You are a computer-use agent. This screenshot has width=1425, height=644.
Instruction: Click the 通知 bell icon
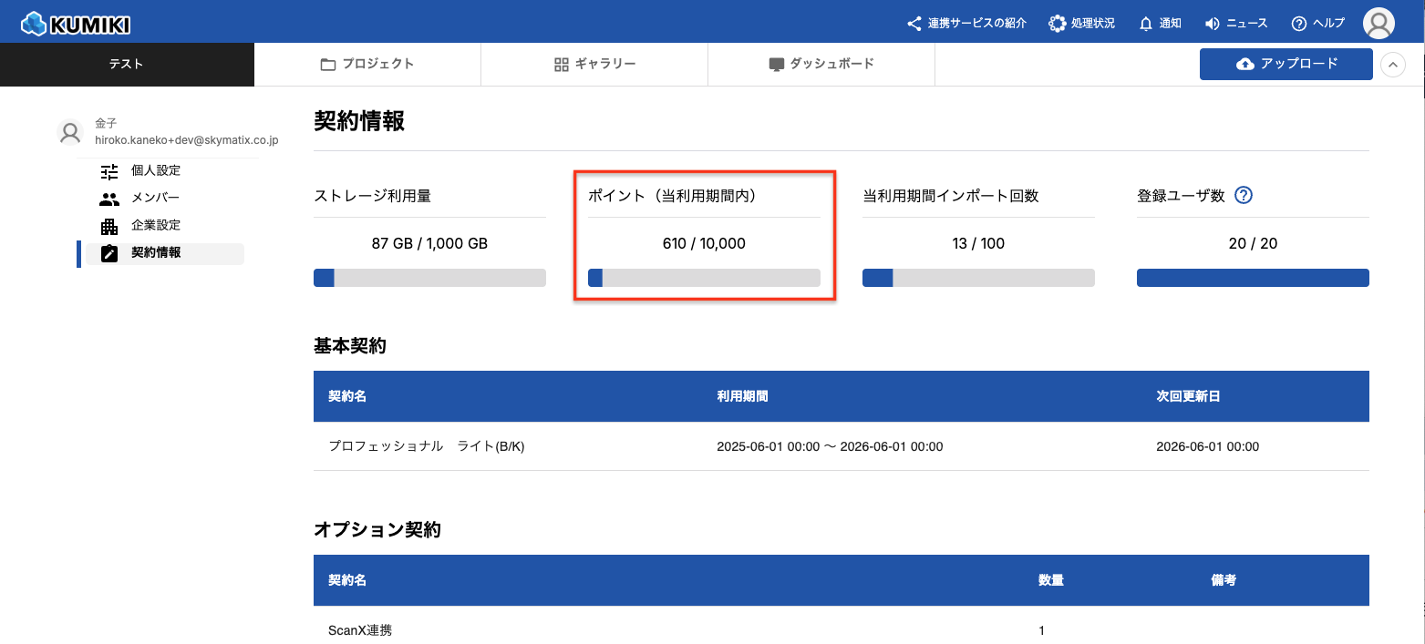point(1146,24)
